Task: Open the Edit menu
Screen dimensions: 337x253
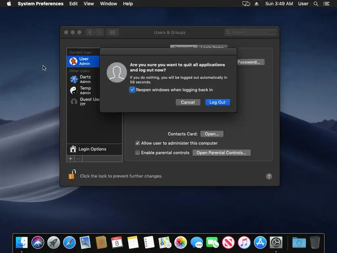Action: 73,4
